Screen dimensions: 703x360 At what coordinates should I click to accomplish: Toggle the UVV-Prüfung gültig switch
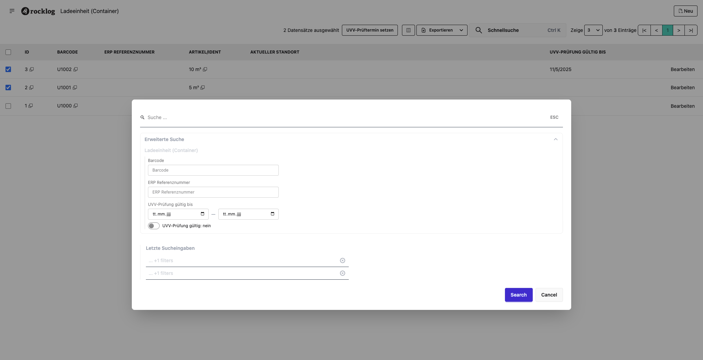pos(154,226)
